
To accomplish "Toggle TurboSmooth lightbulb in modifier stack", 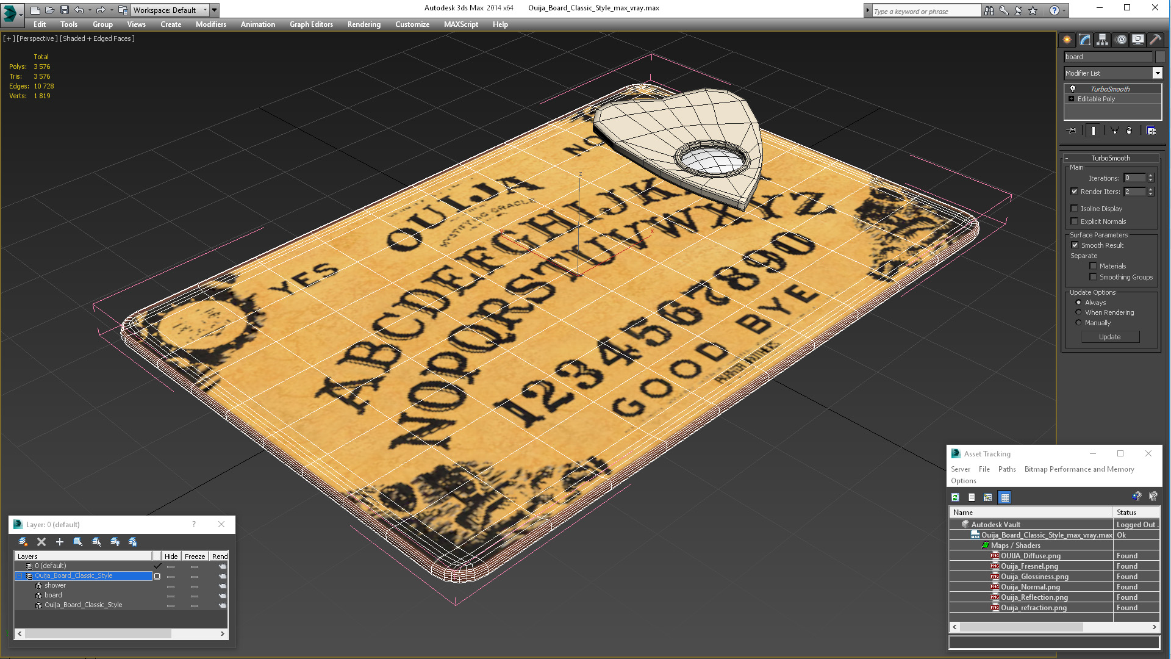I will (1073, 89).
